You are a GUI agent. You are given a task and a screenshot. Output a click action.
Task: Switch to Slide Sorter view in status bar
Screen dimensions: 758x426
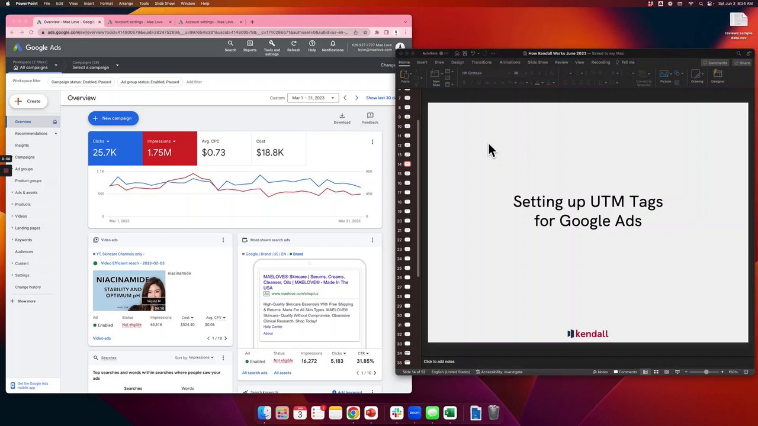click(x=656, y=372)
